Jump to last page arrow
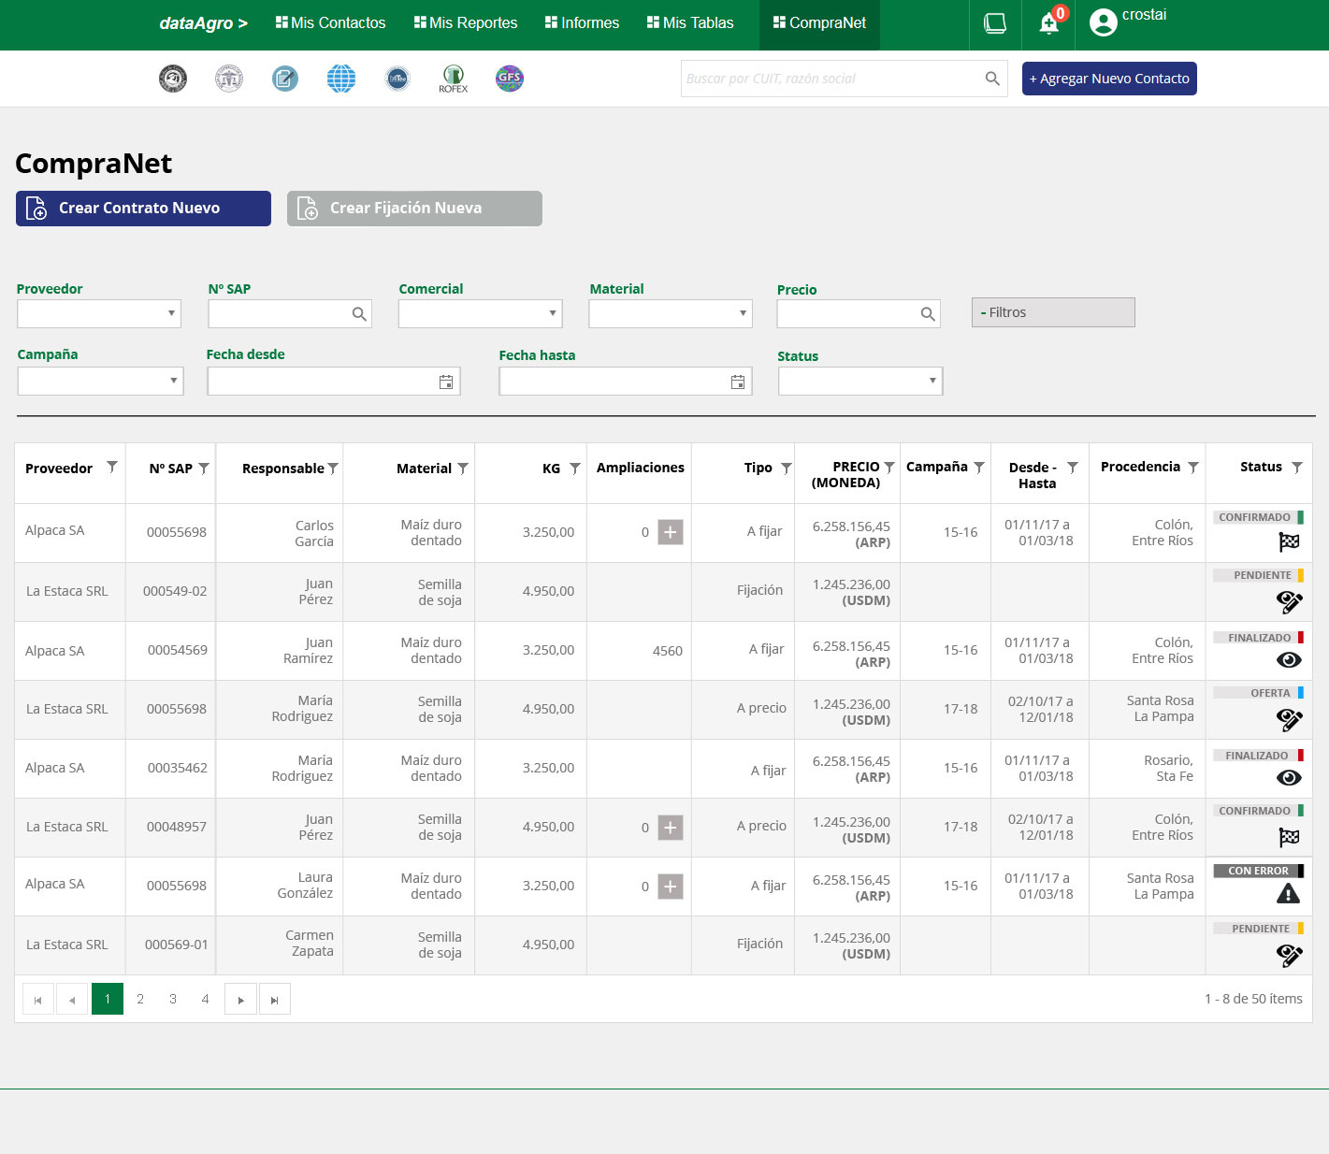 point(274,1000)
